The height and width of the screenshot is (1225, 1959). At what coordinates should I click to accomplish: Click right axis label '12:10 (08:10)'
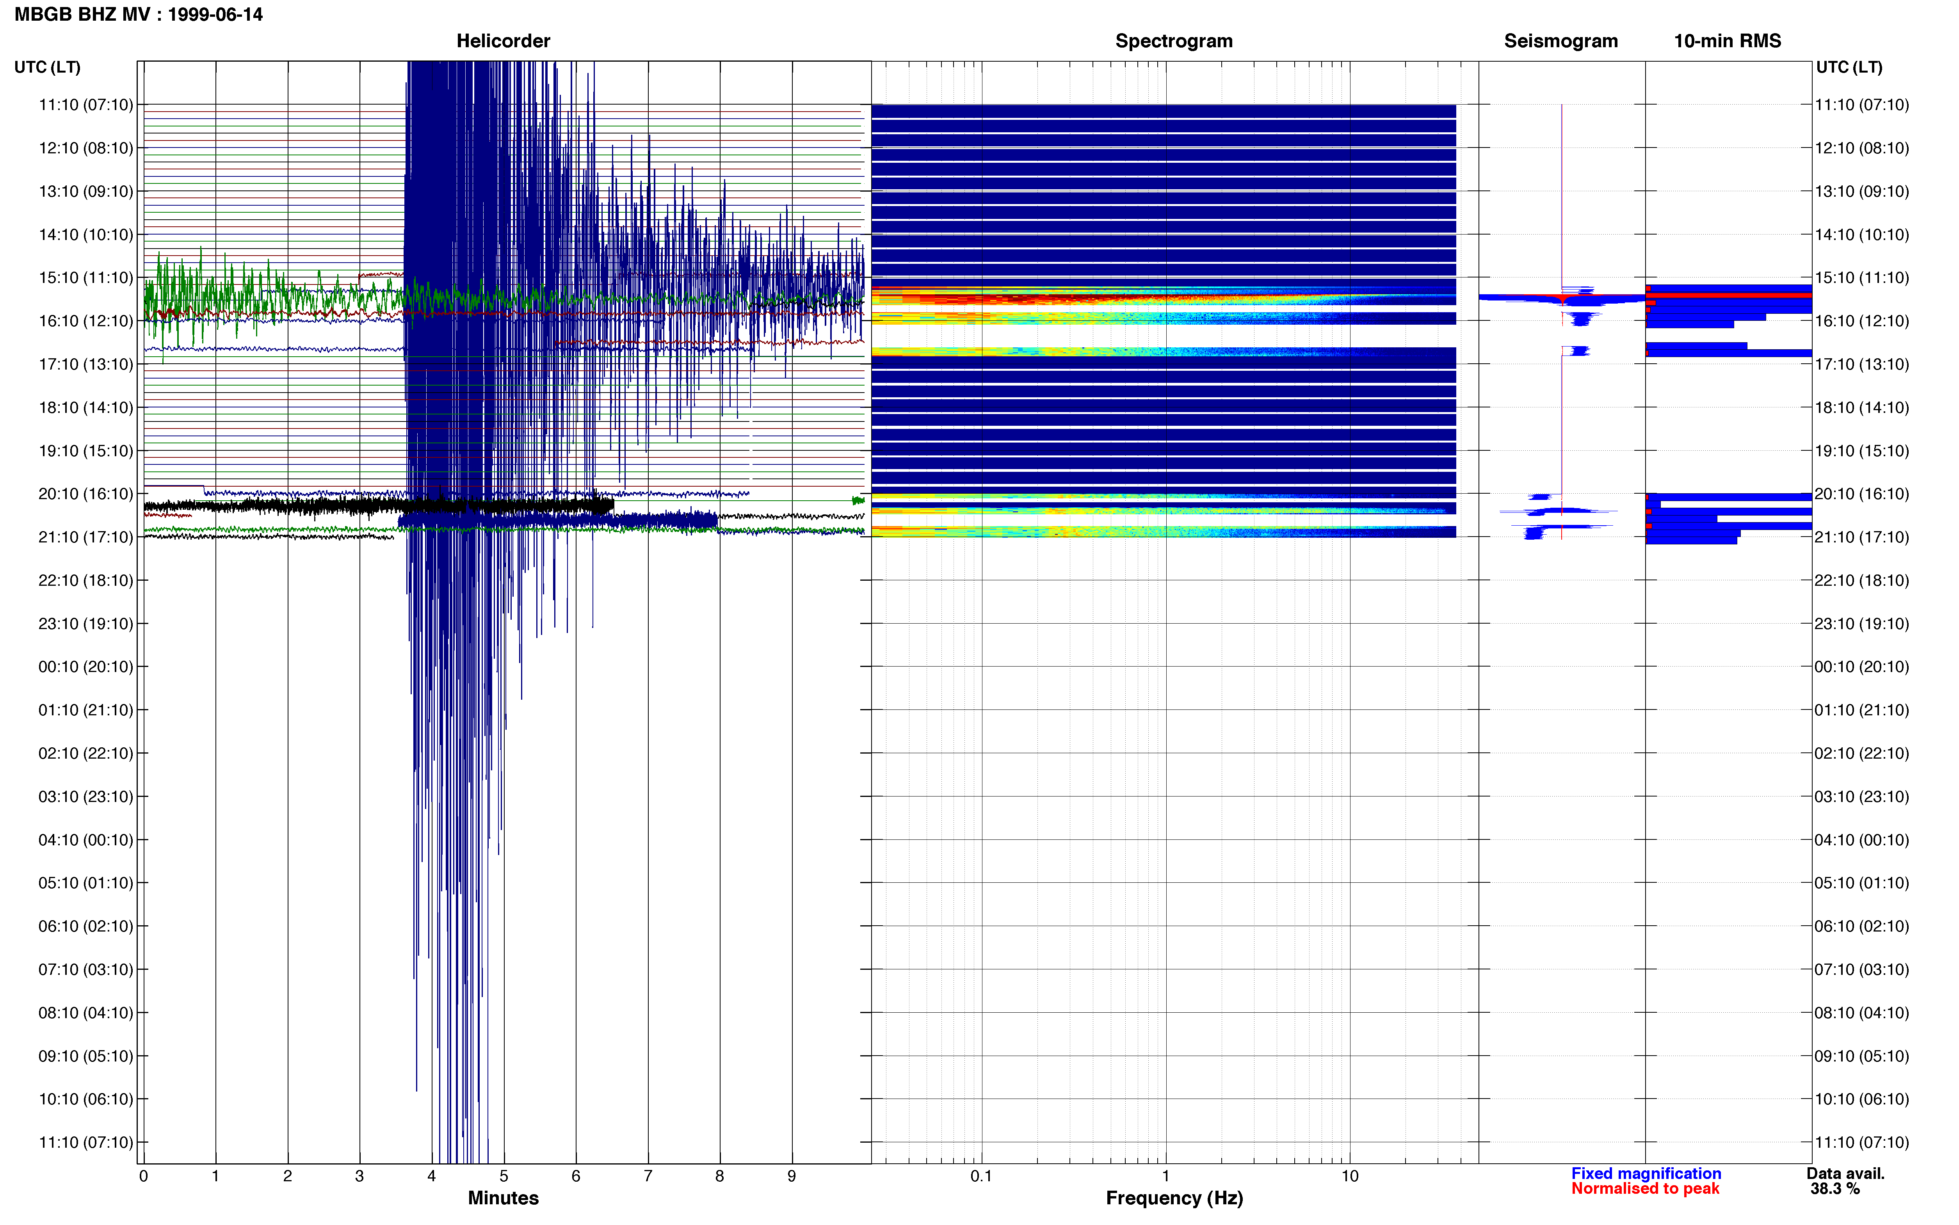(1862, 148)
